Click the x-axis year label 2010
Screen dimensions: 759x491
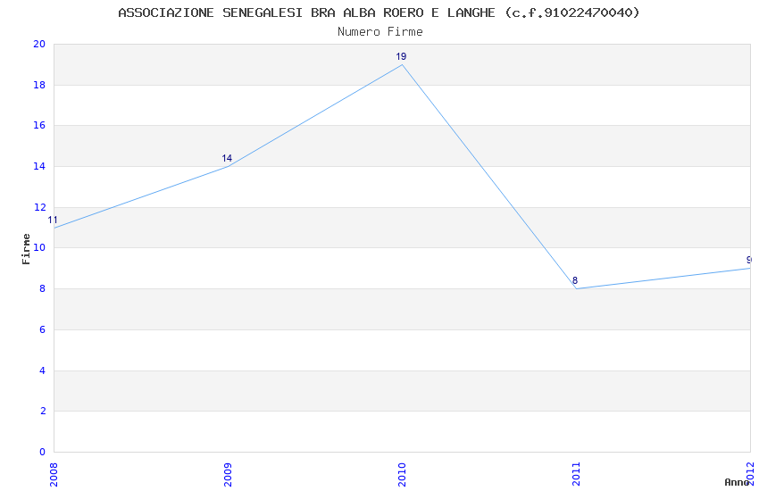(x=402, y=474)
